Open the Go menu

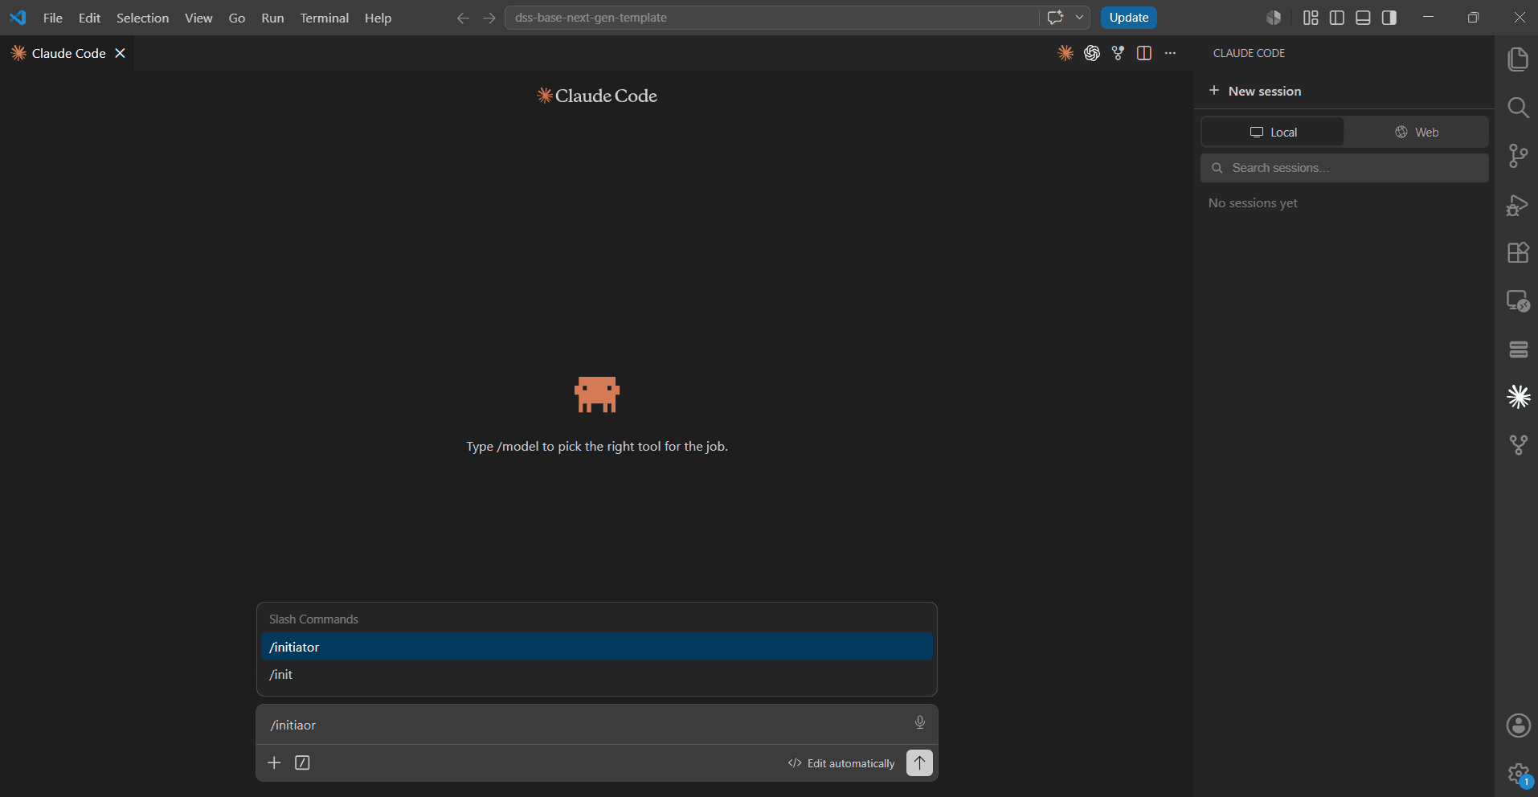237,18
